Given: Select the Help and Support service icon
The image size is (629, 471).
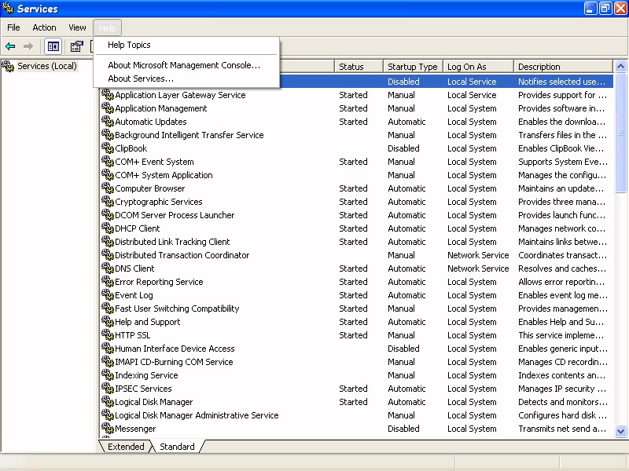Looking at the screenshot, I should coord(108,322).
